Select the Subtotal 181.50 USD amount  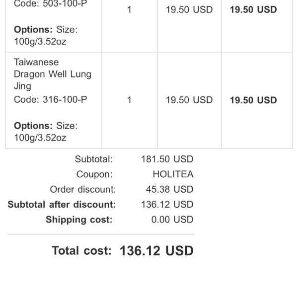(167, 159)
